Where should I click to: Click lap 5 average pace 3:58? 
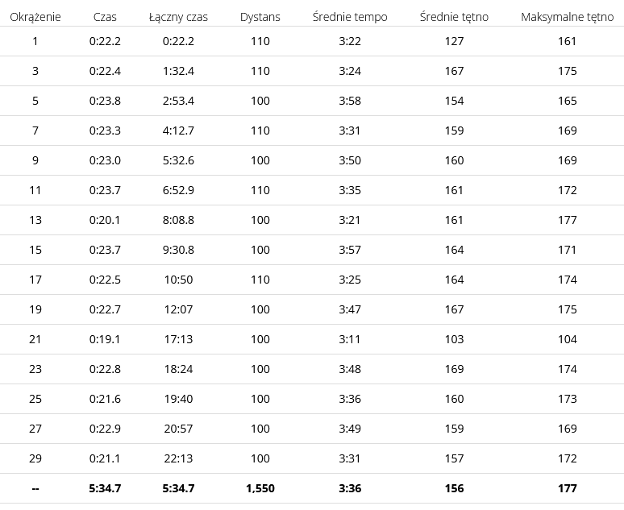[350, 101]
